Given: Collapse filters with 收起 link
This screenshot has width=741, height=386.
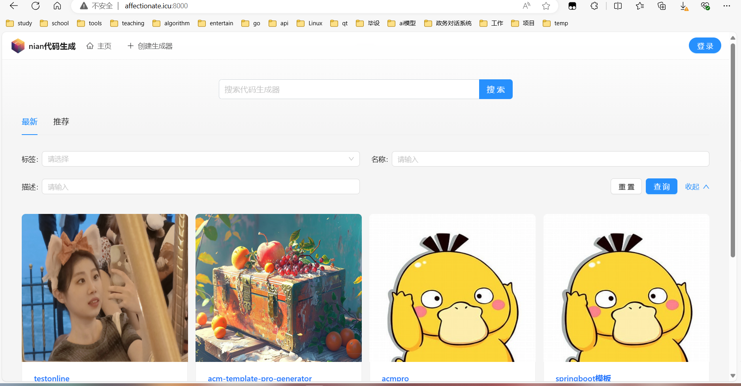Looking at the screenshot, I should [697, 187].
